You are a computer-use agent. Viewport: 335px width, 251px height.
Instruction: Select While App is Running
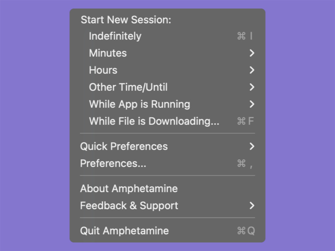click(139, 104)
